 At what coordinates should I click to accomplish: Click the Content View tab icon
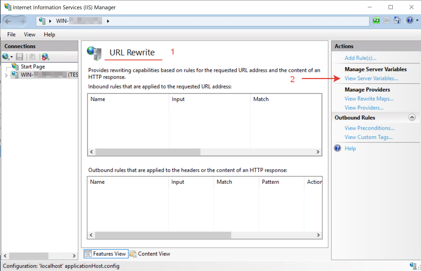133,254
